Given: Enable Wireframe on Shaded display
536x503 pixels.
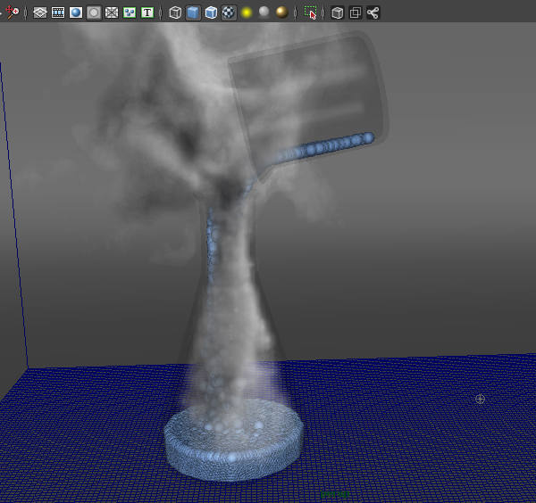Looking at the screenshot, I should click(x=211, y=13).
